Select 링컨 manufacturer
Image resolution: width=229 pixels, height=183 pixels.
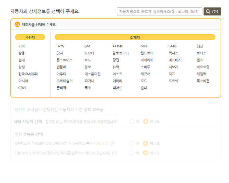click(x=116, y=60)
